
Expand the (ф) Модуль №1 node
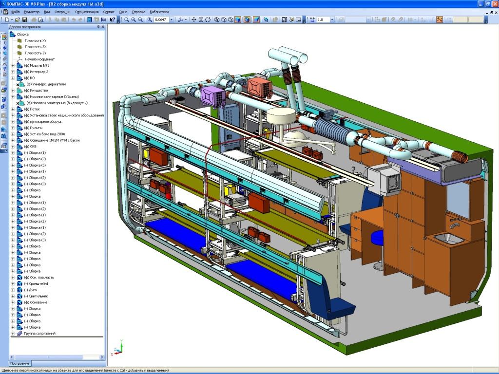point(12,65)
